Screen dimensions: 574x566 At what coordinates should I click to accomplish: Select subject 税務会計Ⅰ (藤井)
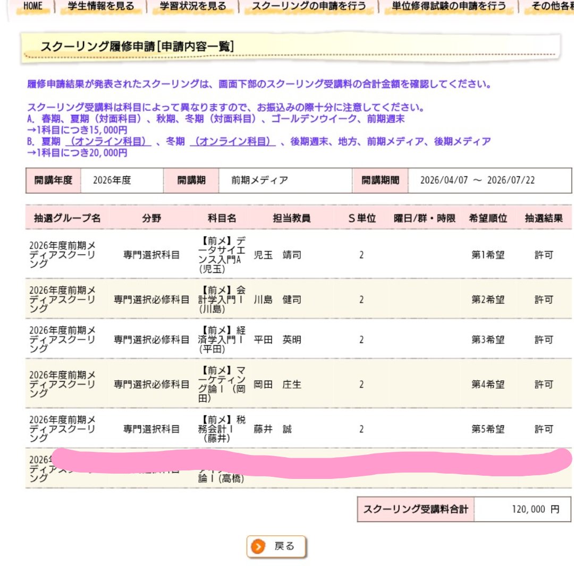(x=222, y=429)
